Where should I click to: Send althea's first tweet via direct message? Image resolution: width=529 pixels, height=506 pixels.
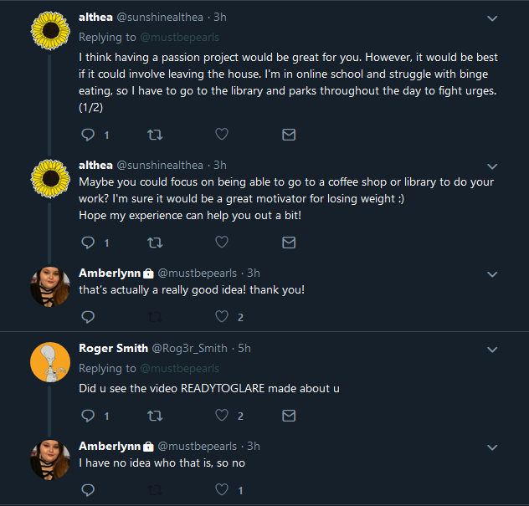(289, 135)
